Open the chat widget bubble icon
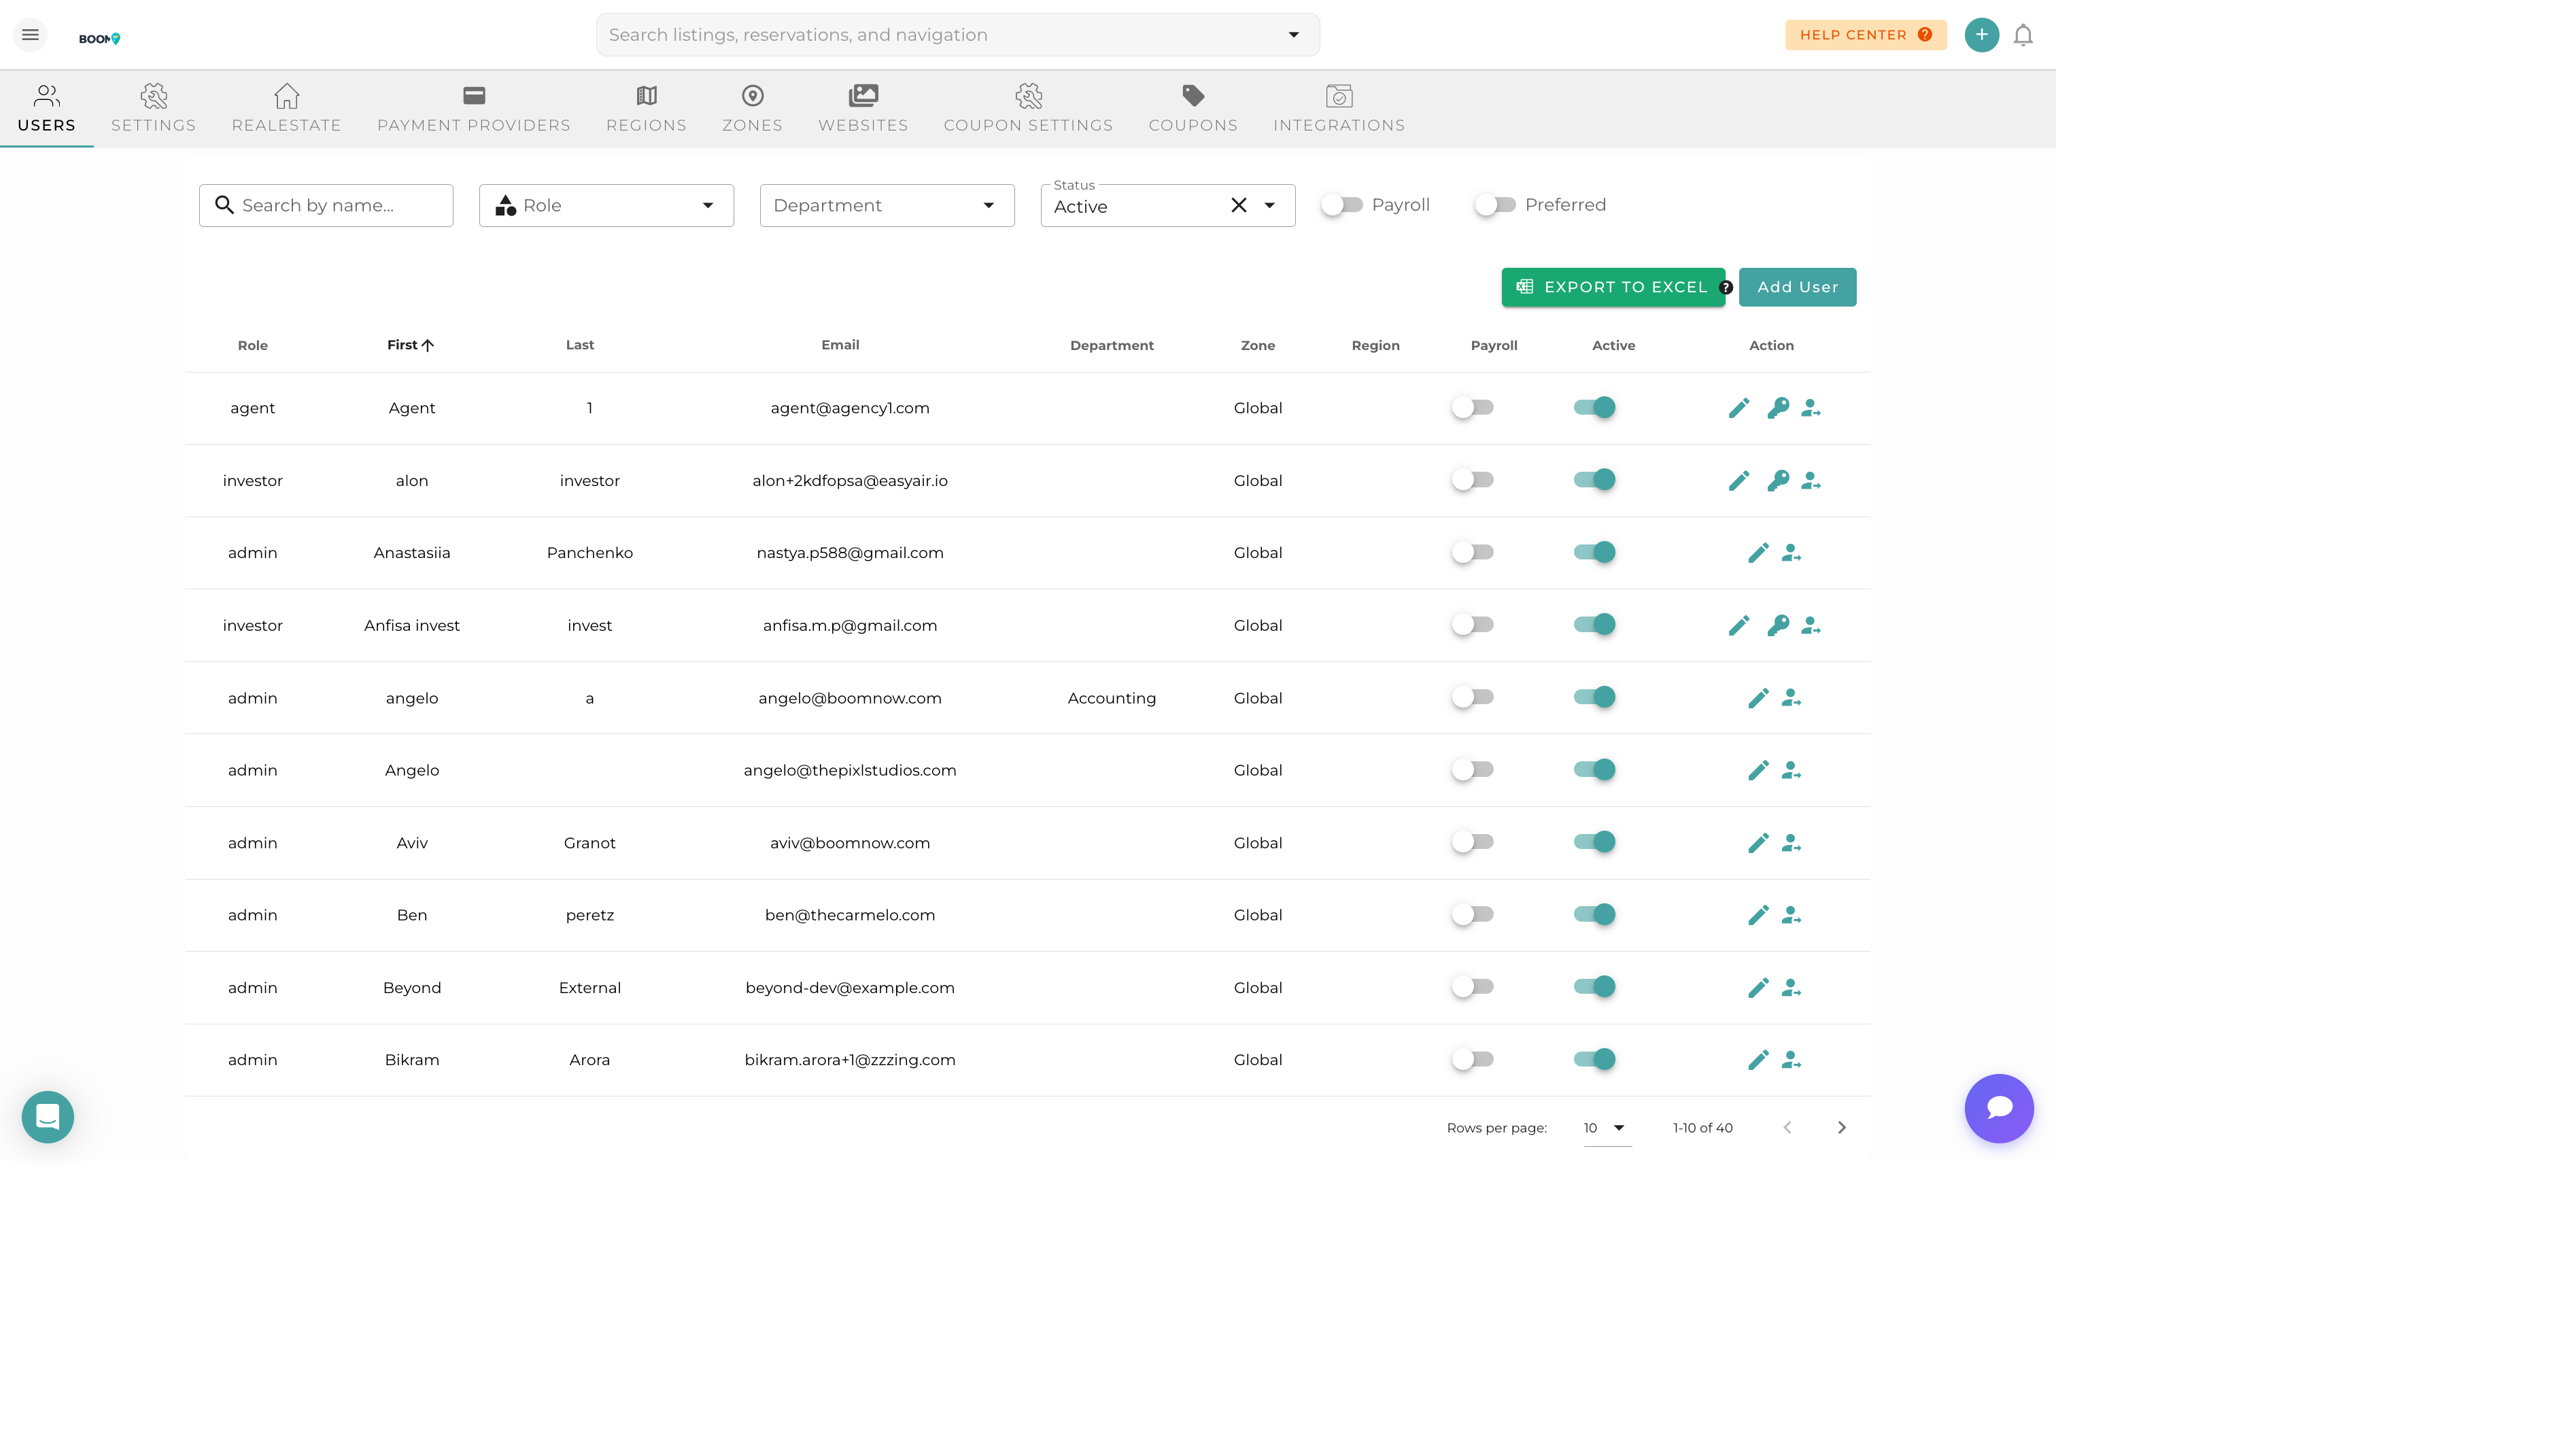Image resolution: width=2570 pixels, height=1456 pixels. tap(1998, 1108)
